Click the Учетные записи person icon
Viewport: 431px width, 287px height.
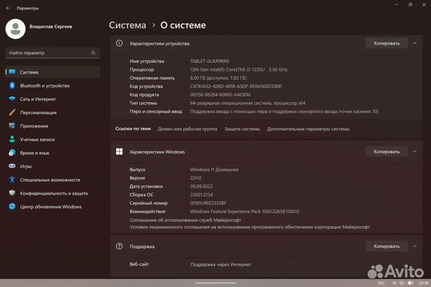click(x=12, y=139)
